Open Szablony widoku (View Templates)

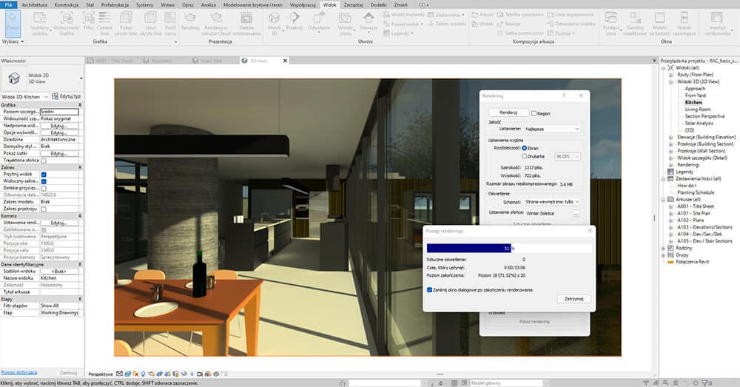point(40,24)
